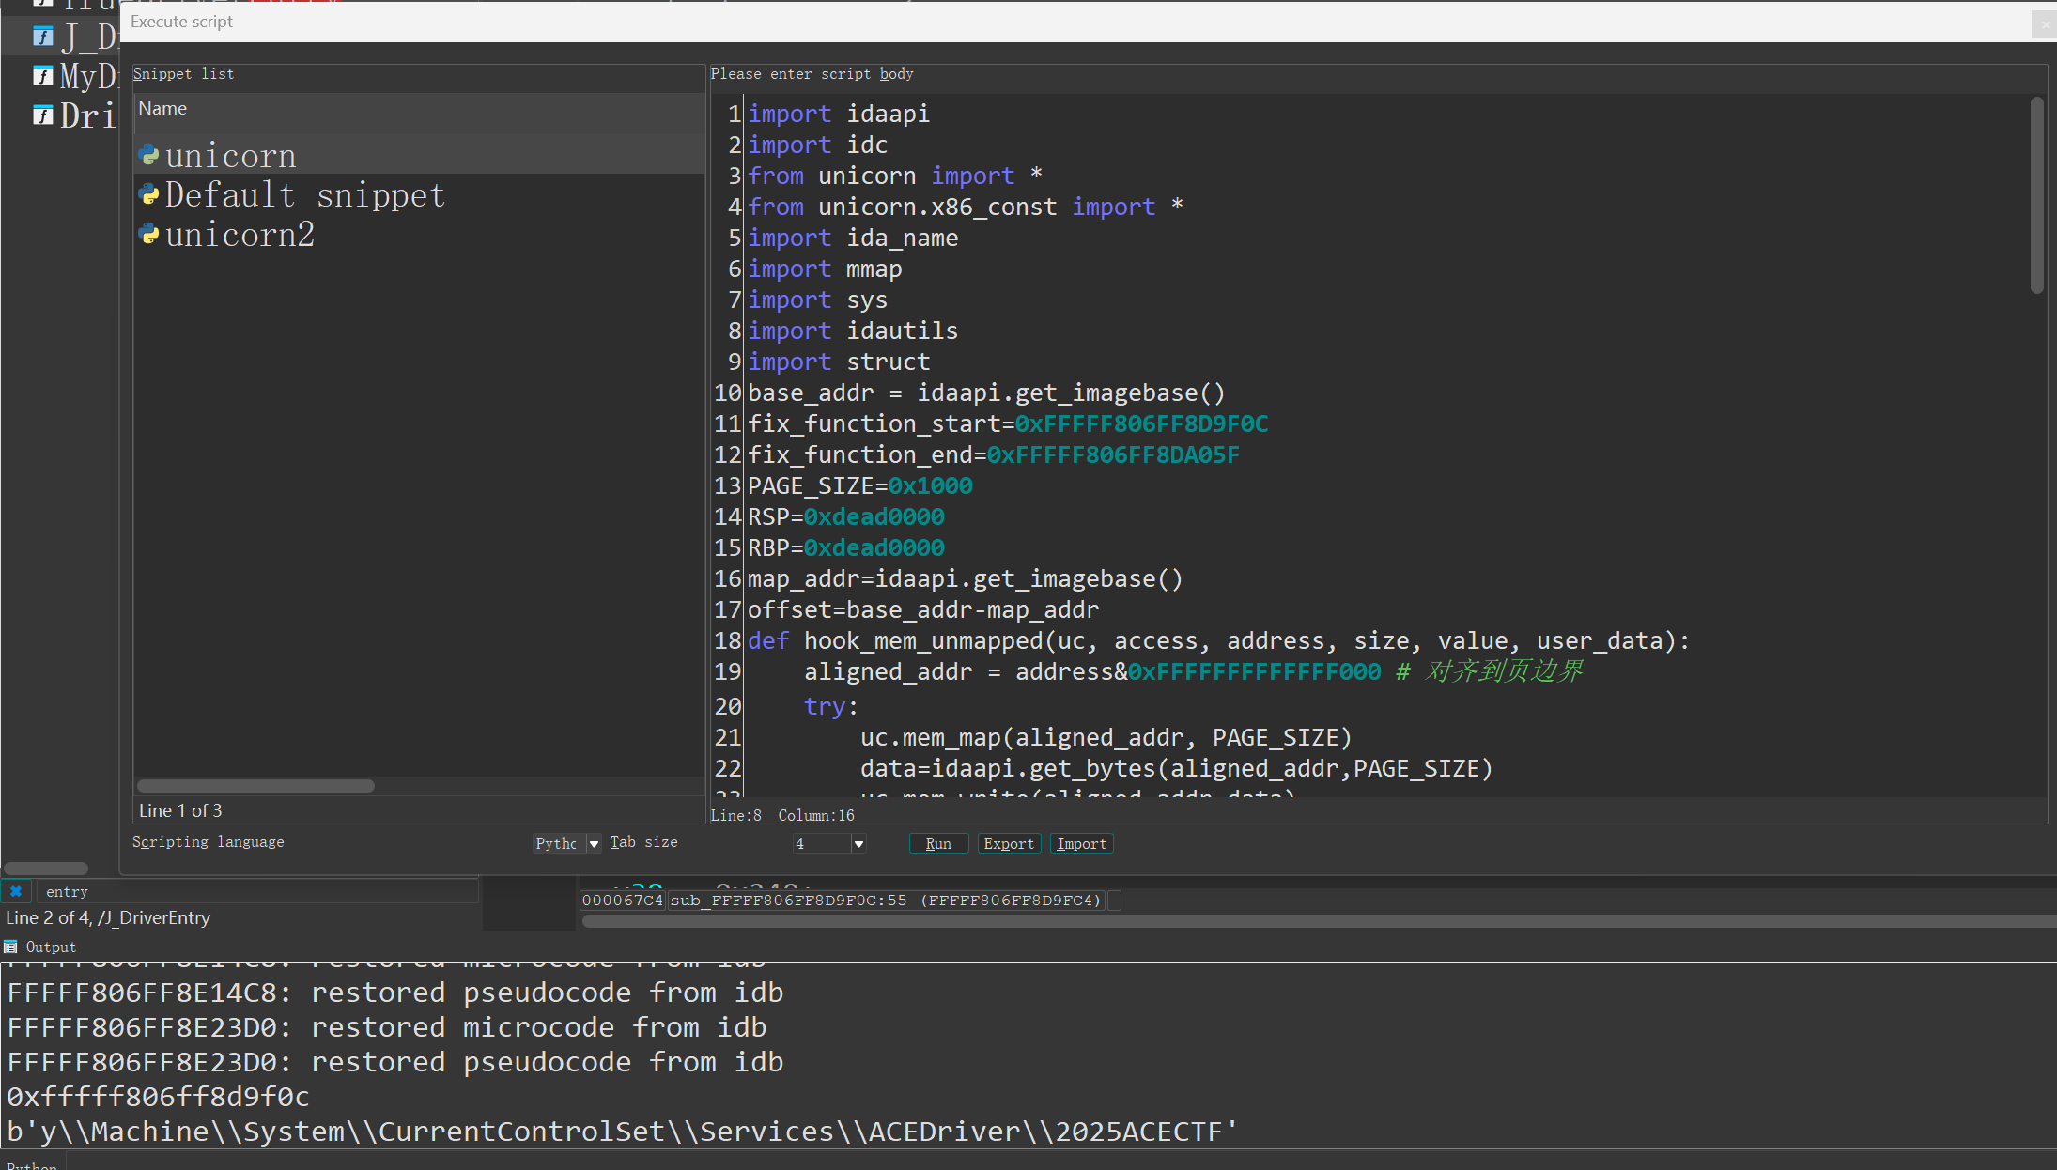Select the unicorn2 snippet entry
The image size is (2057, 1170).
coord(240,235)
